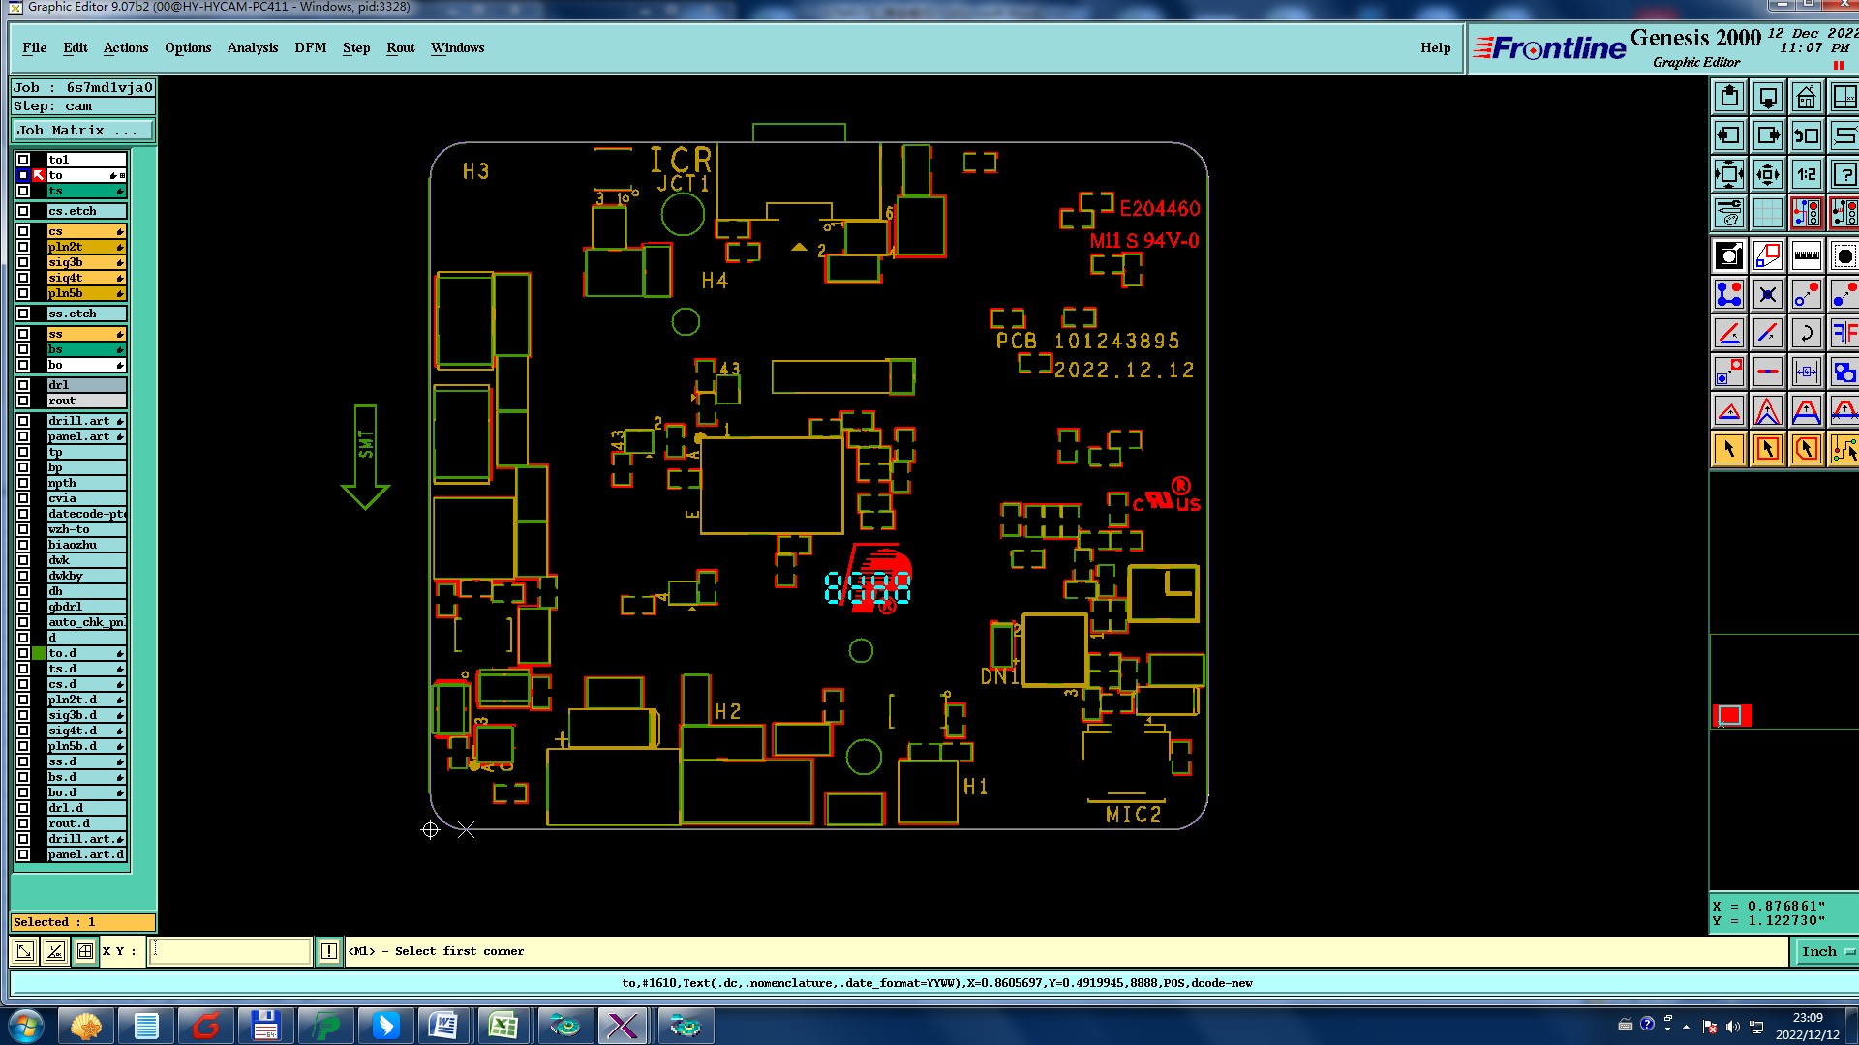The height and width of the screenshot is (1045, 1859).
Task: Click the pln2t layer color bar
Action: coord(85,247)
